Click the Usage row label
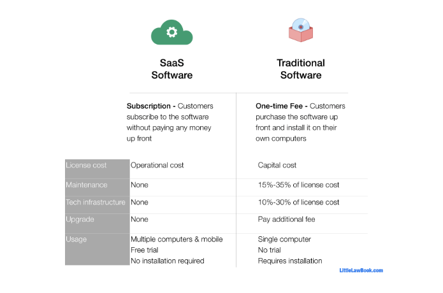 76,239
